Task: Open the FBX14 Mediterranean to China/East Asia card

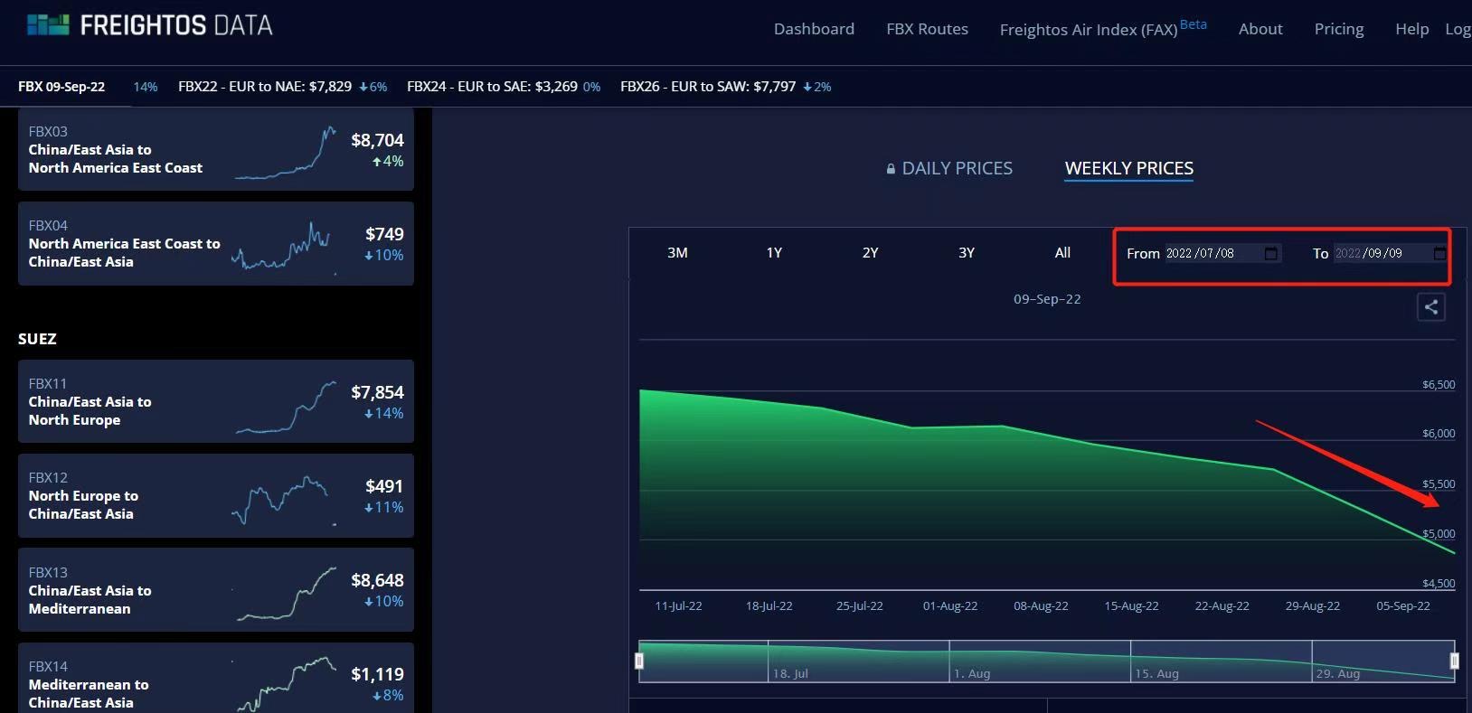Action: click(x=216, y=678)
